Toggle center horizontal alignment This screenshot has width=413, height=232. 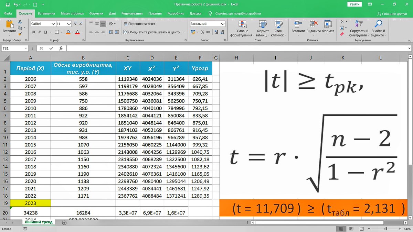pos(97,32)
